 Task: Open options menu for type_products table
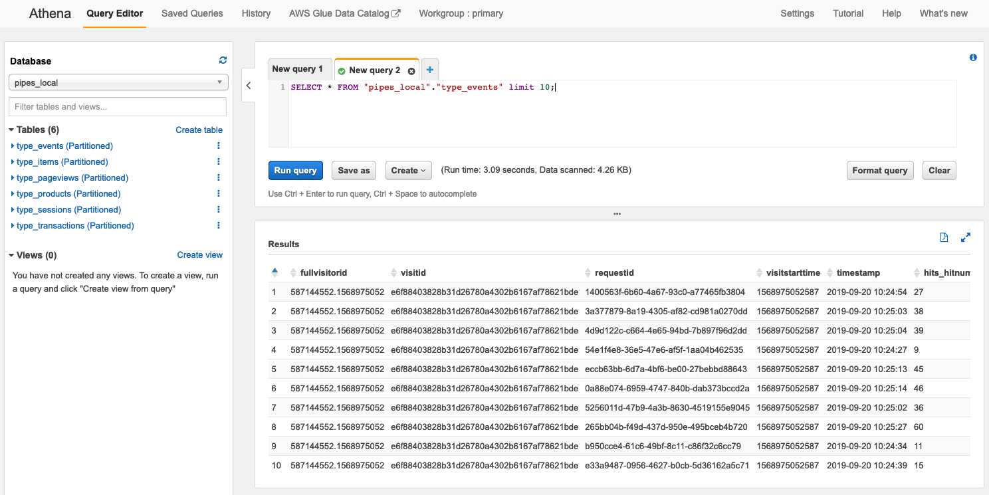coord(219,193)
